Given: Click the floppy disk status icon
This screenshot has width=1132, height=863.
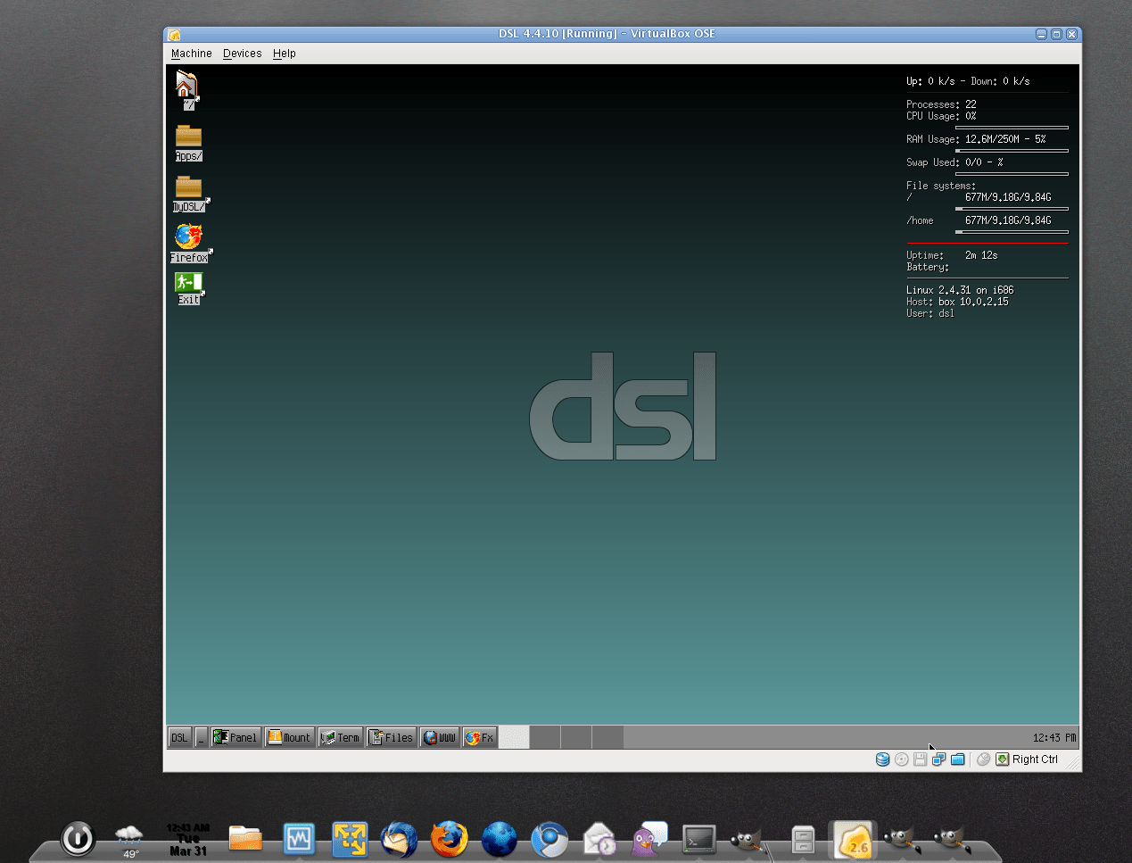Looking at the screenshot, I should click(920, 759).
